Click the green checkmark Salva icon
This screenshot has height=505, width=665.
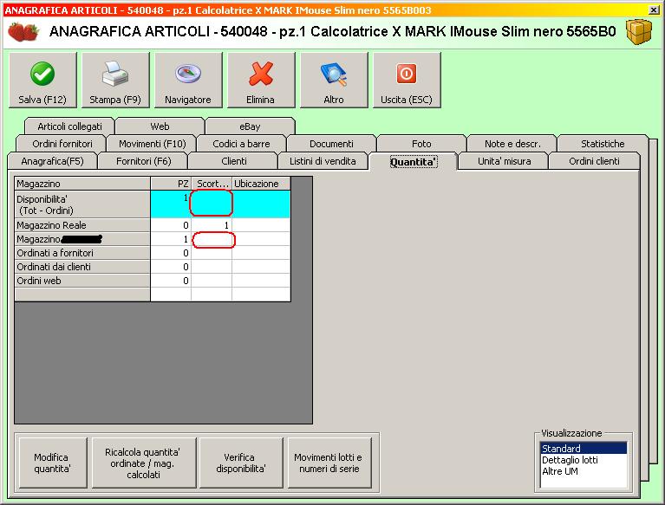[x=42, y=74]
